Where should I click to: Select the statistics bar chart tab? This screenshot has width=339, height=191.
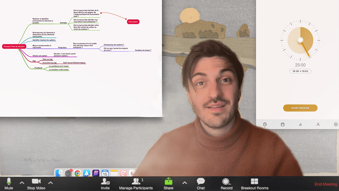pyautogui.click(x=300, y=124)
